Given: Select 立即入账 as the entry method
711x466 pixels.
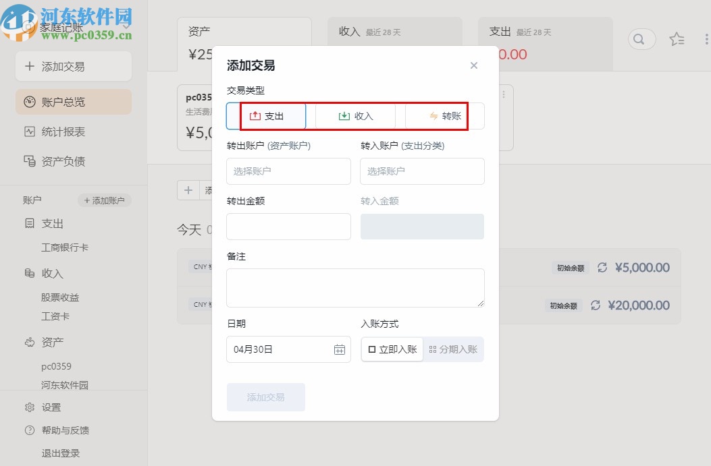Looking at the screenshot, I should (x=392, y=349).
